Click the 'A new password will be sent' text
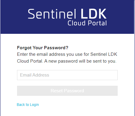 point(80,61)
